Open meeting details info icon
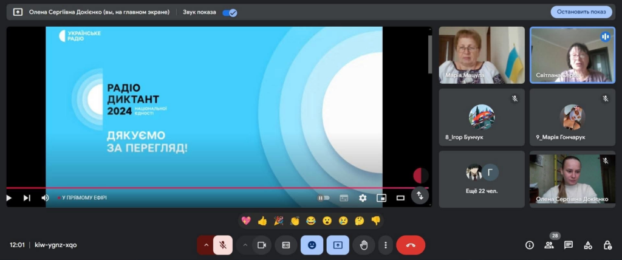The height and width of the screenshot is (260, 622). point(529,245)
